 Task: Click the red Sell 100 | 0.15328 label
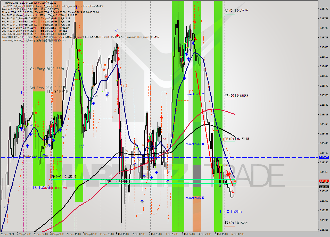pos(54,188)
